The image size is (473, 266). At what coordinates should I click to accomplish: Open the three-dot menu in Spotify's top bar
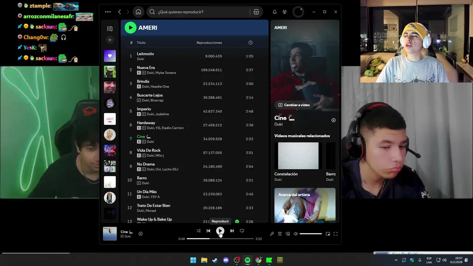[108, 12]
